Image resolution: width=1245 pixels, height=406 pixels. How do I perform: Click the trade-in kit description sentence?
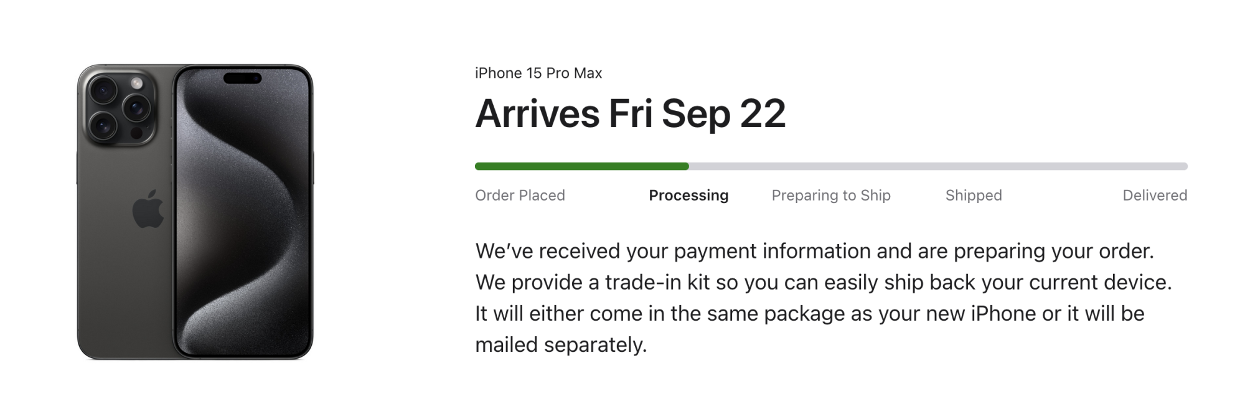tap(824, 282)
